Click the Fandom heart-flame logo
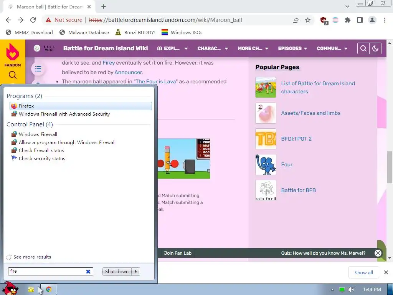393x295 pixels. 13,52
